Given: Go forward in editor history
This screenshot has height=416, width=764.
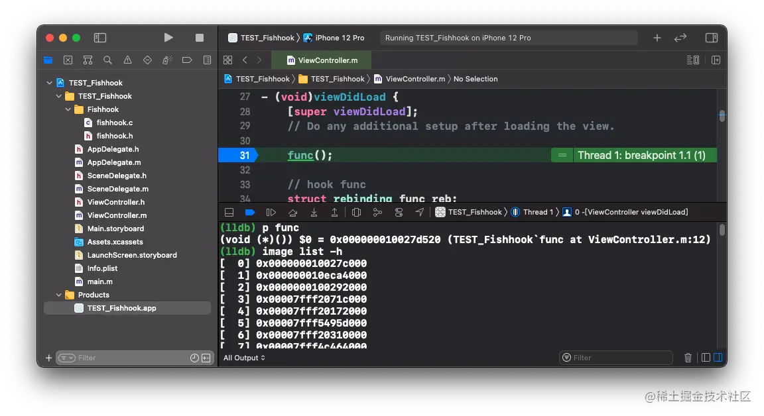Looking at the screenshot, I should point(259,60).
